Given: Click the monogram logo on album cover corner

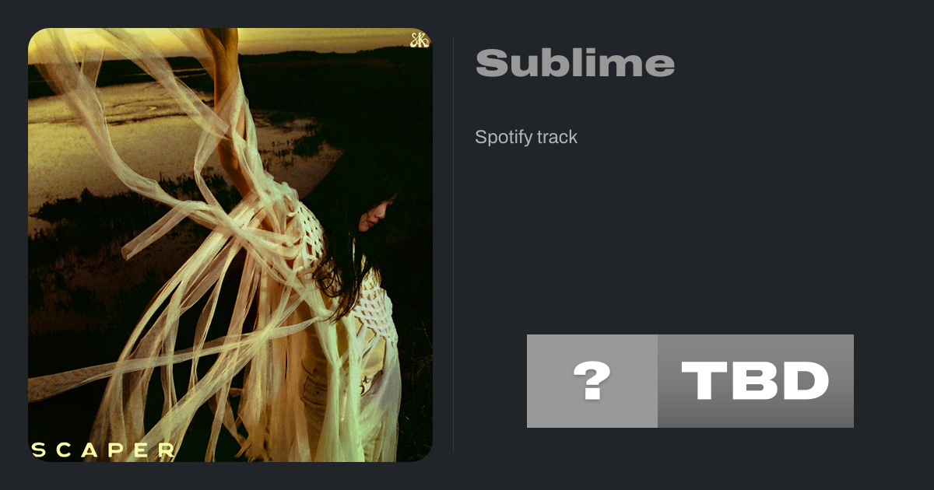Looking at the screenshot, I should (x=420, y=40).
